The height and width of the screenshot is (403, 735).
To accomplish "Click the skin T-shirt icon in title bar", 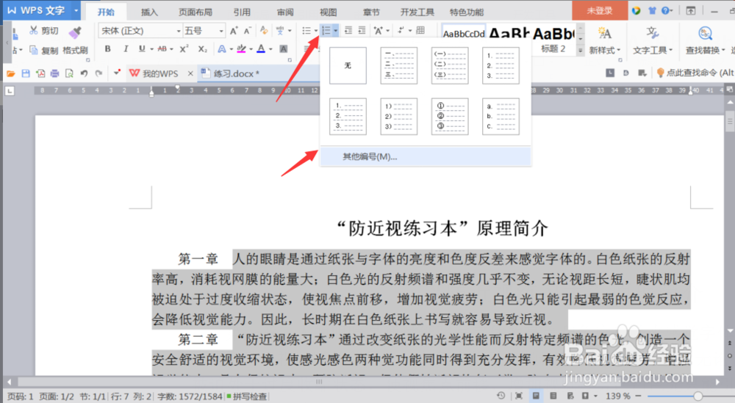I will tap(652, 10).
